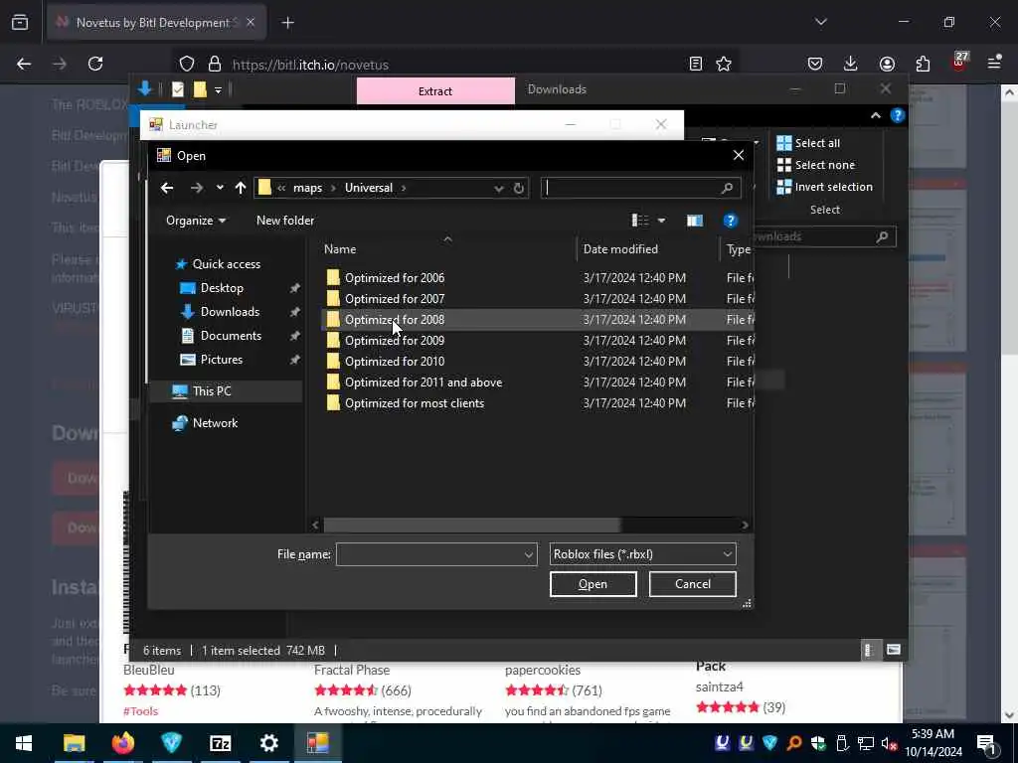The height and width of the screenshot is (763, 1018).
Task: Select folder Optimized for 2007
Action: tap(395, 298)
